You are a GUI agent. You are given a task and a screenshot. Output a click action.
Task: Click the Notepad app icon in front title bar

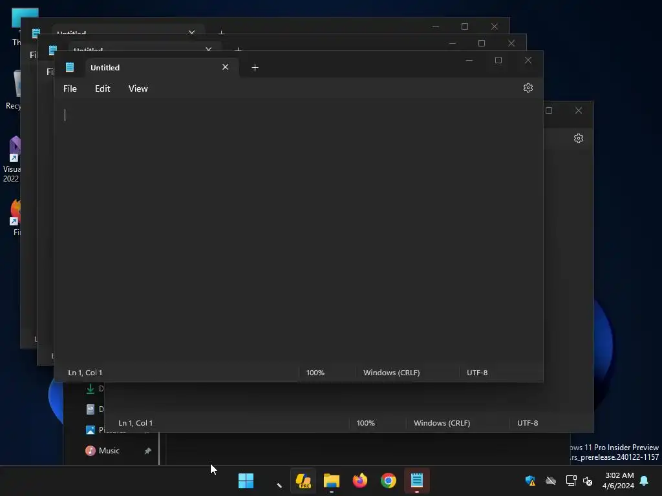coord(70,67)
